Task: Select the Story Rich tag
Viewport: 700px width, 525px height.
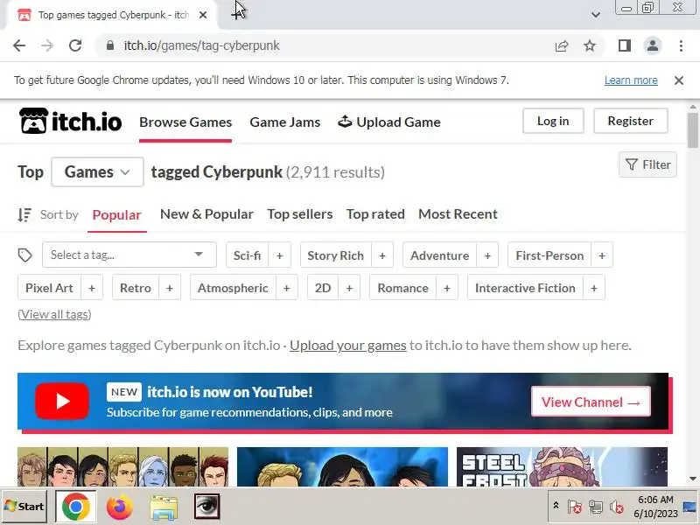Action: coord(335,255)
